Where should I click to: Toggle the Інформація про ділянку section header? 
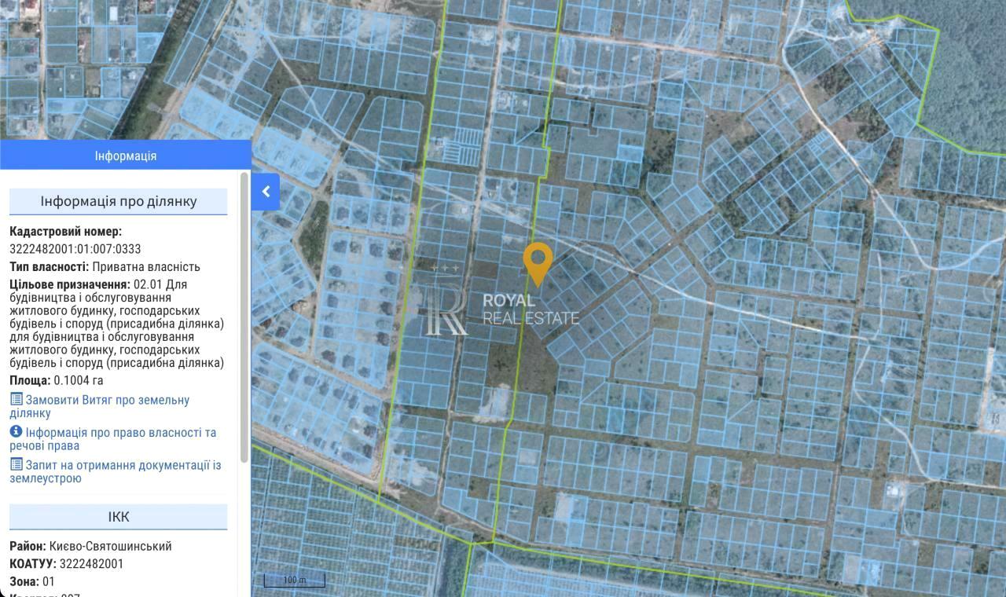tap(118, 201)
